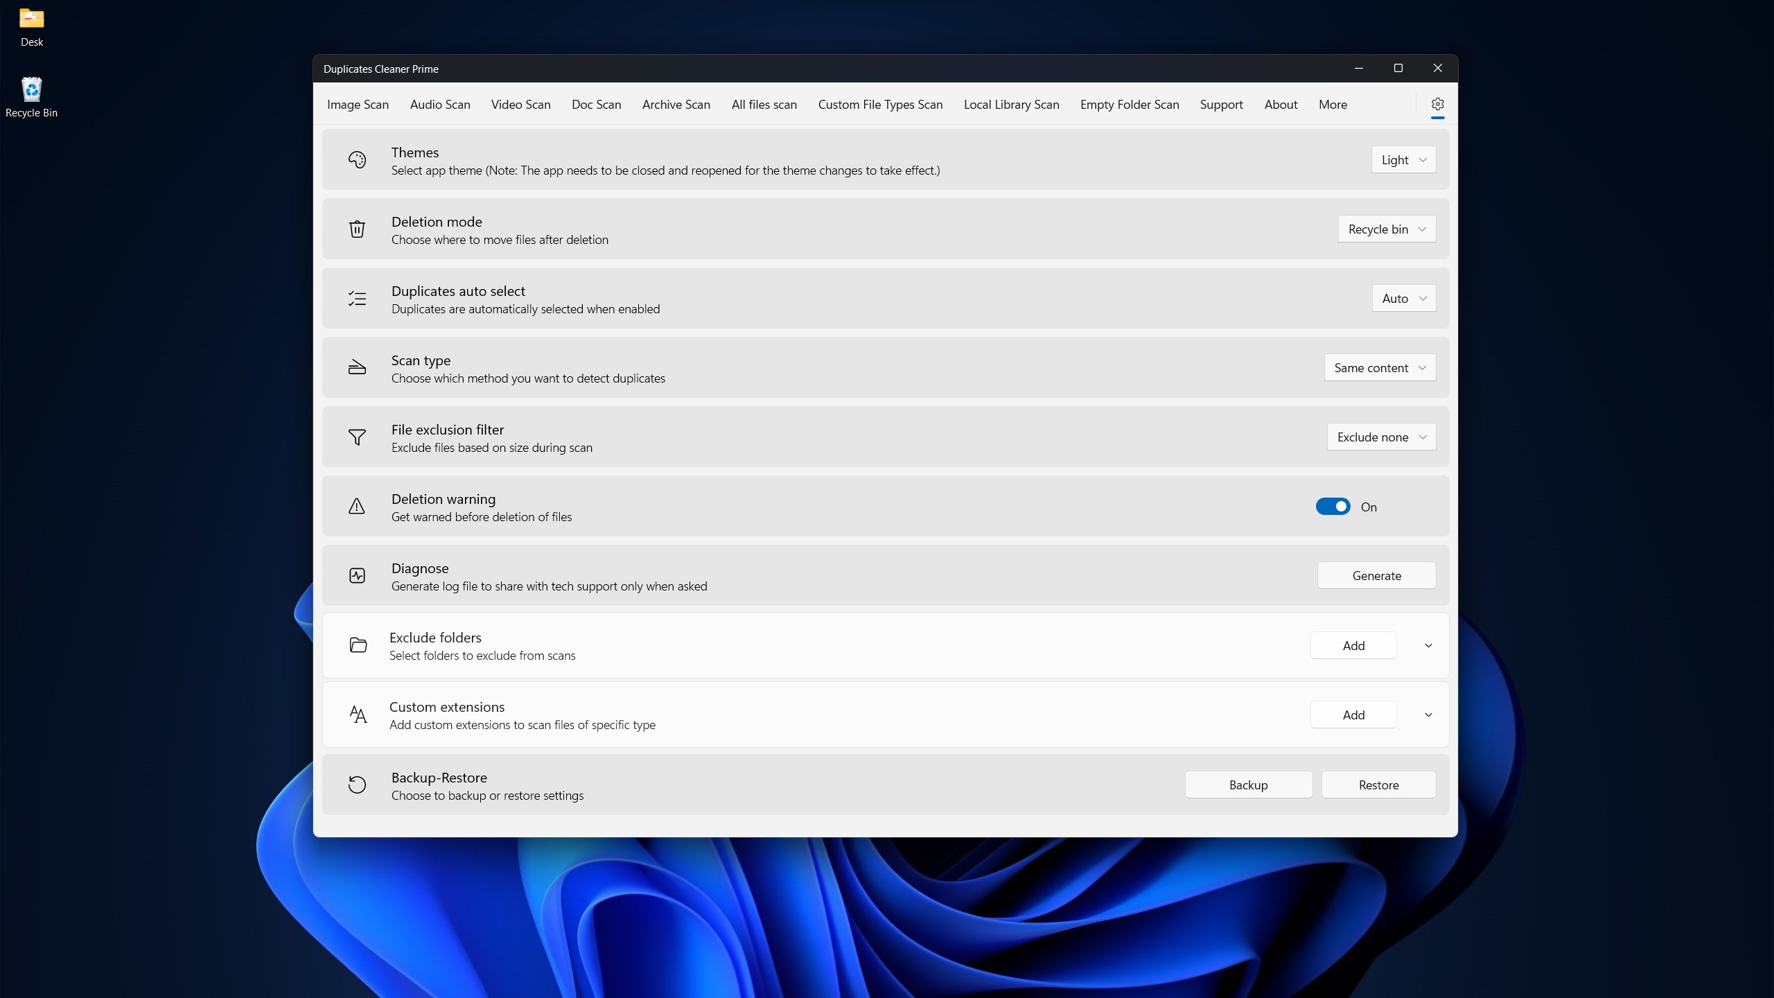The height and width of the screenshot is (998, 1774).
Task: Click the Backup settings button
Action: pos(1247,785)
